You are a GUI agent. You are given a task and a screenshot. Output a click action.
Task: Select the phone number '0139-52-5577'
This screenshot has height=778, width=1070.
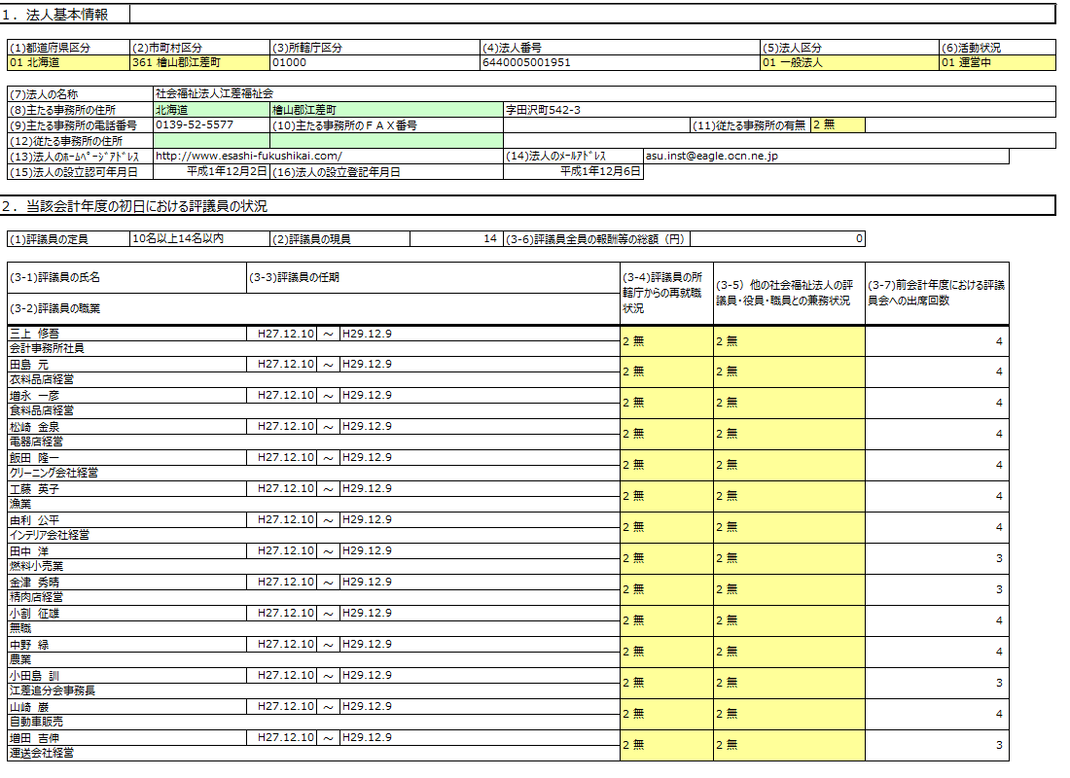(211, 124)
